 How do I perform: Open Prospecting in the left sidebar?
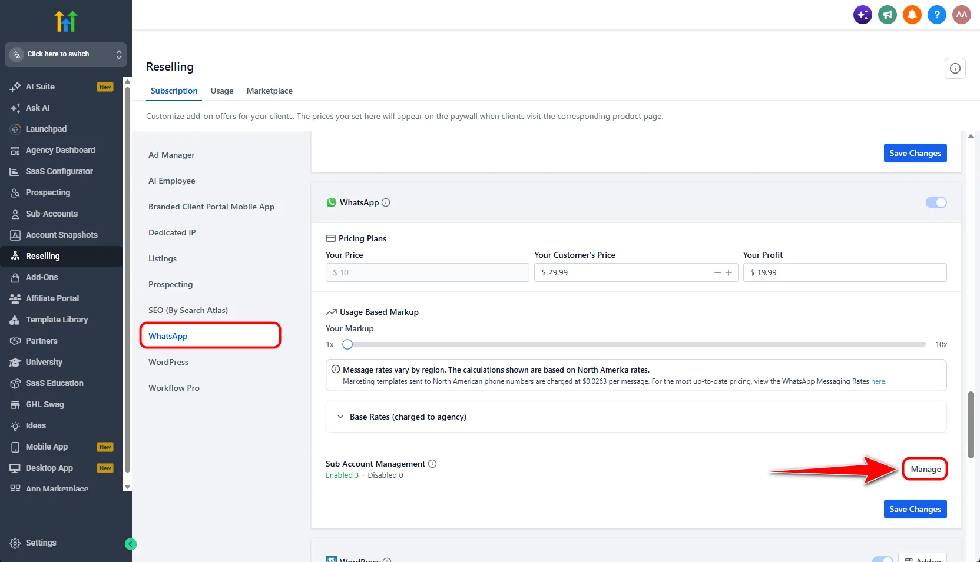[x=61, y=192]
